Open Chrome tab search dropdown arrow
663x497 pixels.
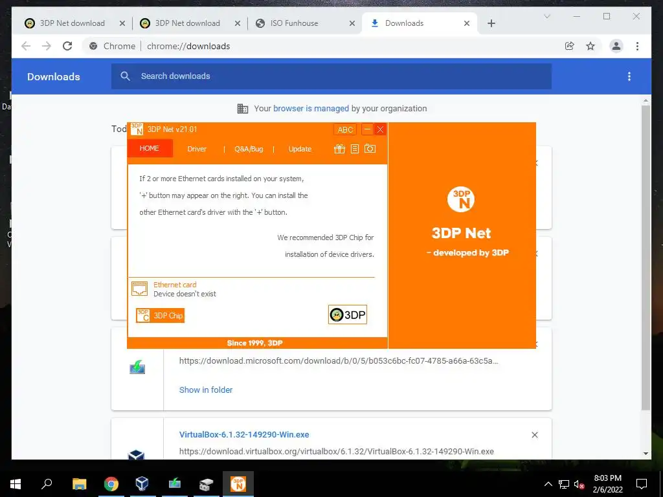click(x=546, y=16)
